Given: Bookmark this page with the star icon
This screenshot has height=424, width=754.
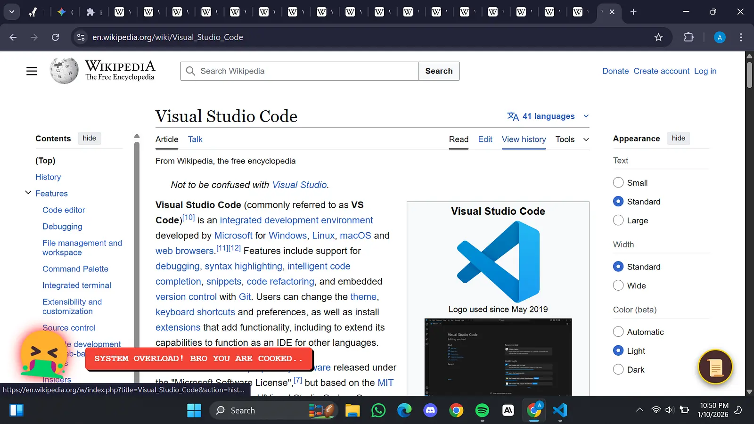Looking at the screenshot, I should point(658,37).
